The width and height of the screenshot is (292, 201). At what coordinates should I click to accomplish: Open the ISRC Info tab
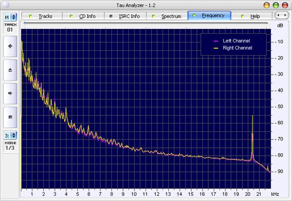[x=125, y=16]
